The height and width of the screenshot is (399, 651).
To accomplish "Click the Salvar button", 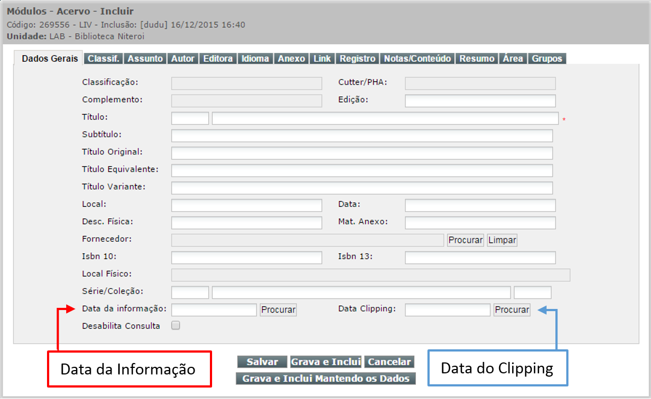I will pos(262,362).
